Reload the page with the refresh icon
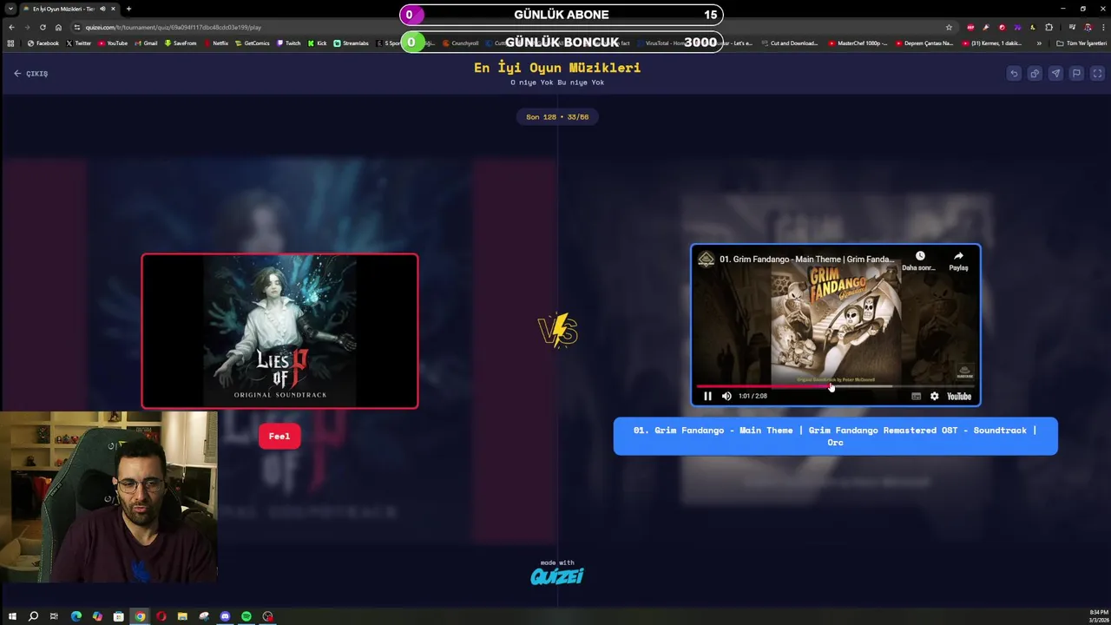 (x=43, y=27)
